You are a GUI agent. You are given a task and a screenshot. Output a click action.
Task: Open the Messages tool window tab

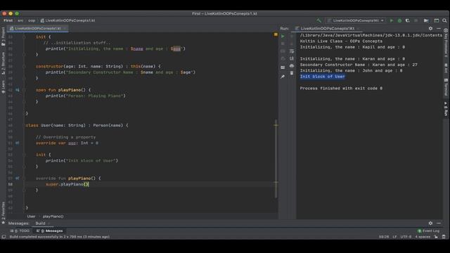click(50, 231)
